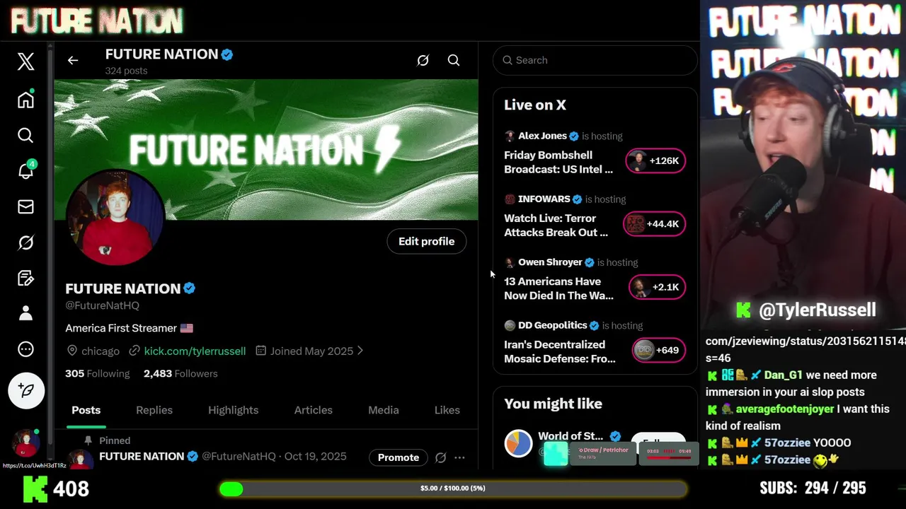
Task: Open the green banner image
Action: pos(266,149)
